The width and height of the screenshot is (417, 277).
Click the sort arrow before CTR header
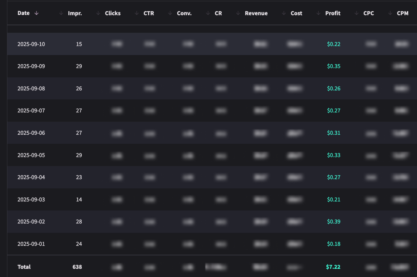[137, 13]
